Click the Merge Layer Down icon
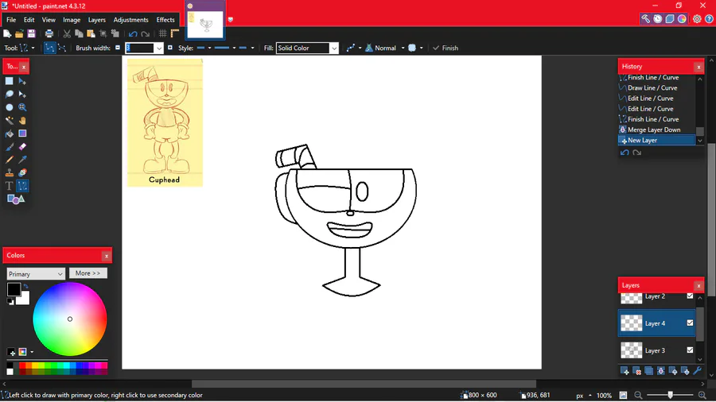 661,372
